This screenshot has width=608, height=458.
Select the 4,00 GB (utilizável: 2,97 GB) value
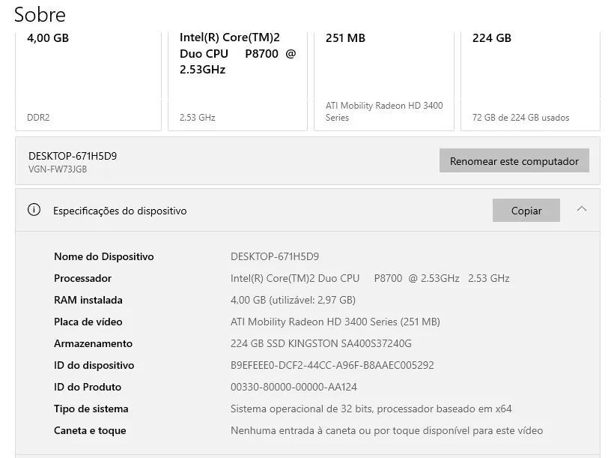(x=293, y=300)
